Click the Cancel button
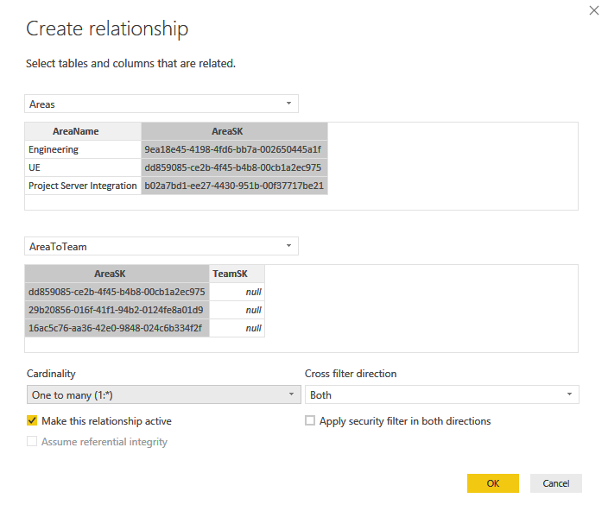Viewport: 608px width, 517px height. (x=556, y=483)
